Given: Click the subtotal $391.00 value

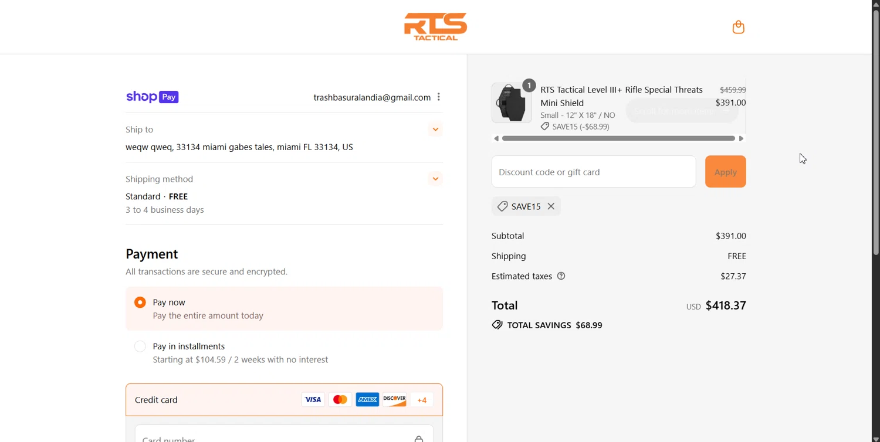Looking at the screenshot, I should coord(731,236).
